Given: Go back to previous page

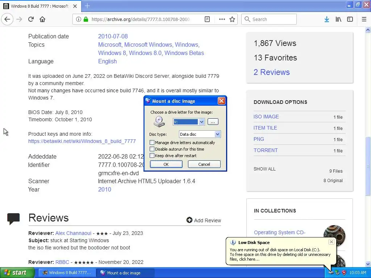Looking at the screenshot, I should click(x=7, y=19).
